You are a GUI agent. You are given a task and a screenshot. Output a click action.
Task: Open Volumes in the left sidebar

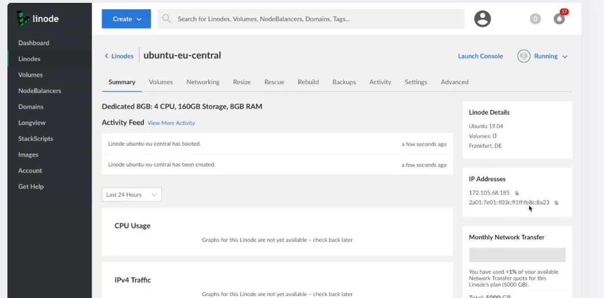30,75
